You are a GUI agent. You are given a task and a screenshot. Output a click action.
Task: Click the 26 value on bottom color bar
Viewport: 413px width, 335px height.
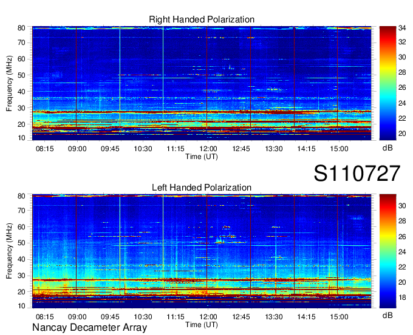pyautogui.click(x=402, y=237)
